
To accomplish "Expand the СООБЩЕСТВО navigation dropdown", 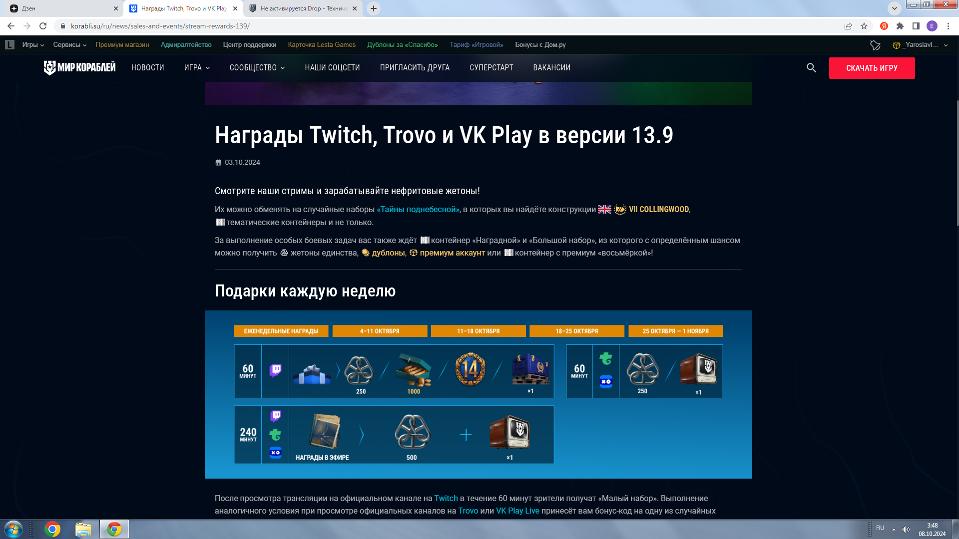I will coord(257,68).
